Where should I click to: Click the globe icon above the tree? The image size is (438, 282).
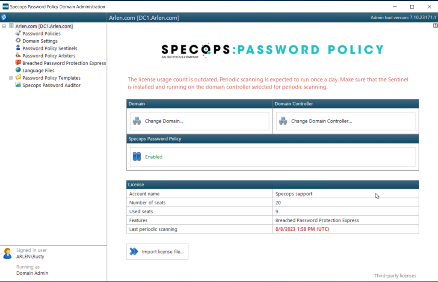coord(4,17)
